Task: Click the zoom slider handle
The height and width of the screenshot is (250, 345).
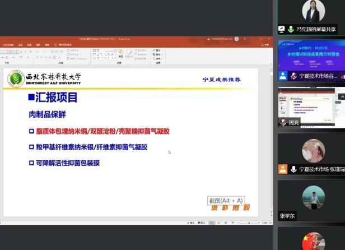Action: (x=249, y=223)
